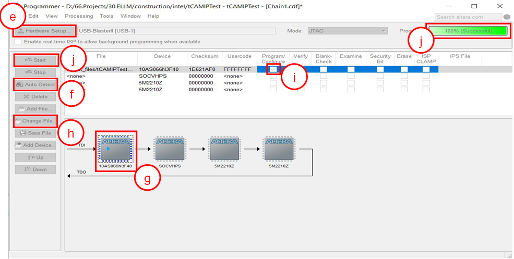Screen dimensions: 514x259
Task: Click the Security Bit column header
Action: tap(380, 58)
